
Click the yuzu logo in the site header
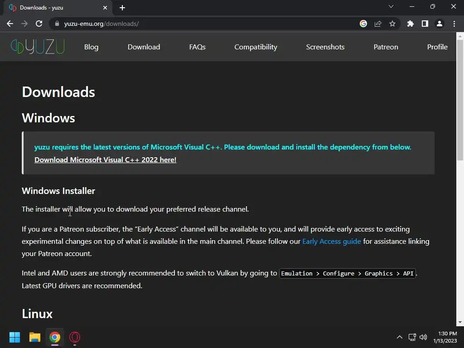38,47
